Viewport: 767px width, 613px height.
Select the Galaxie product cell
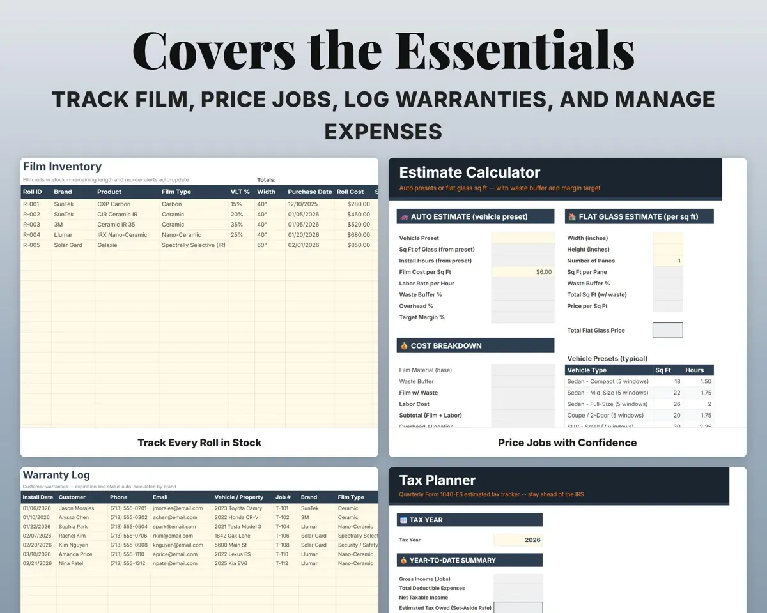tap(127, 245)
